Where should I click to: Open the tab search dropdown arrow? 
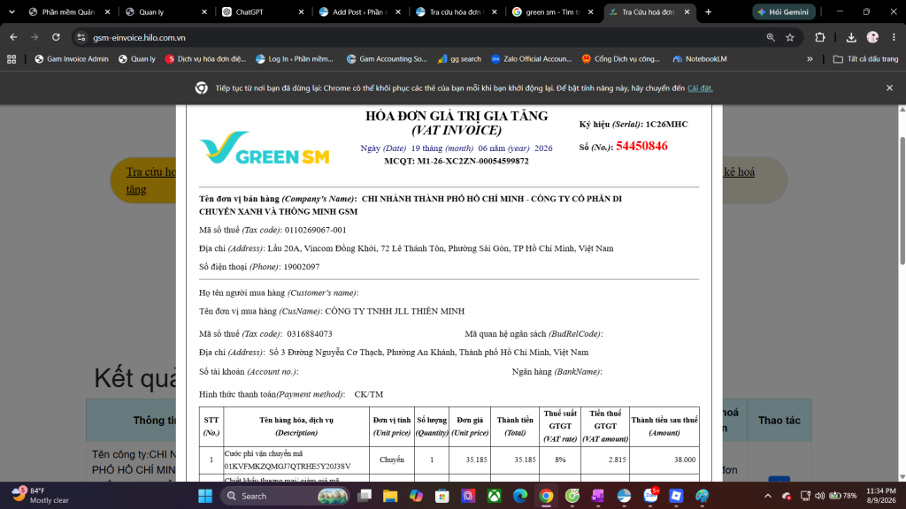(x=12, y=11)
